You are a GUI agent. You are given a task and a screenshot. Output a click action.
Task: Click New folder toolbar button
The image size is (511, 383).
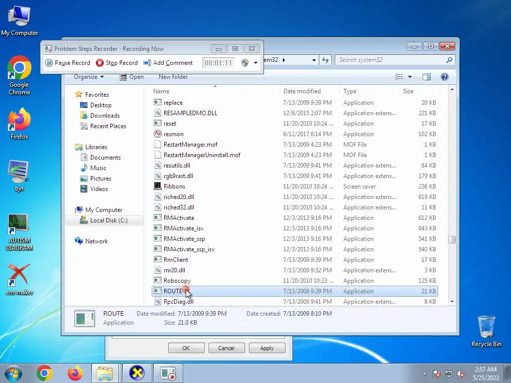click(x=173, y=77)
